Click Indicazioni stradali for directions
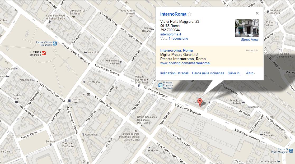Viewport: 295px width, 164px height. click(x=174, y=73)
